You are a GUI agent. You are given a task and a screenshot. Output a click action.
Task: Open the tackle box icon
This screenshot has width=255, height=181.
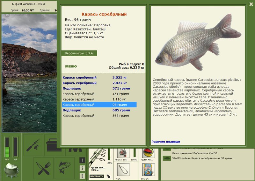(x=52, y=145)
